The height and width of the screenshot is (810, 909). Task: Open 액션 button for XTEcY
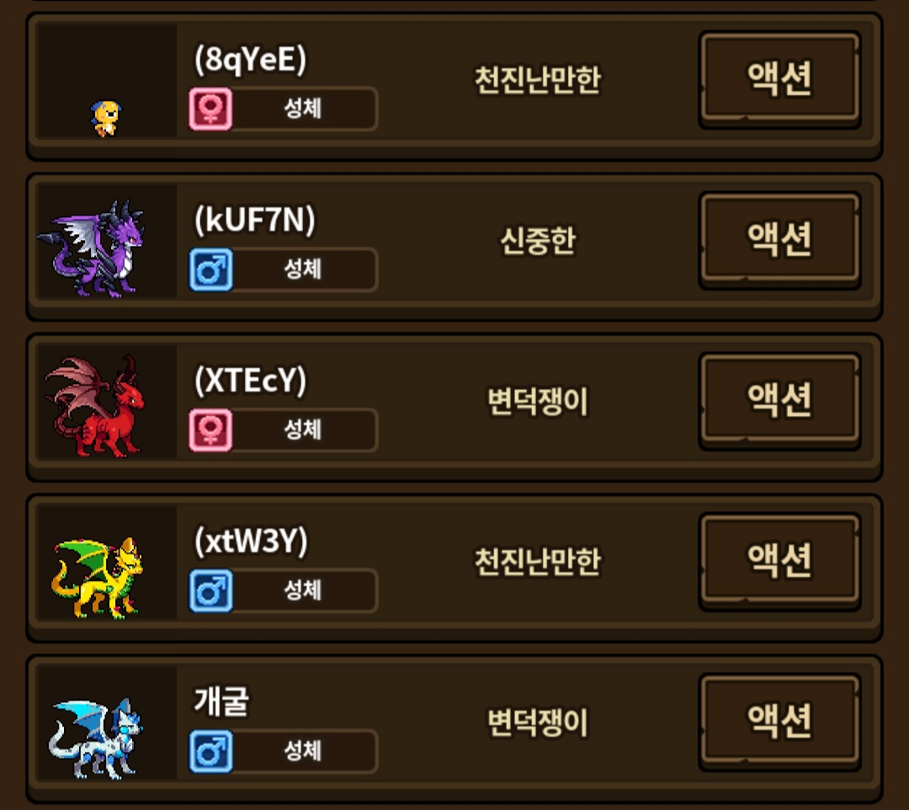coord(779,401)
